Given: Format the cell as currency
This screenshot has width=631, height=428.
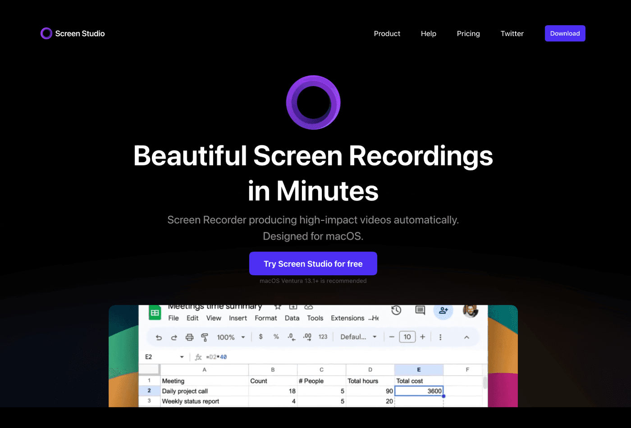Looking at the screenshot, I should [261, 337].
